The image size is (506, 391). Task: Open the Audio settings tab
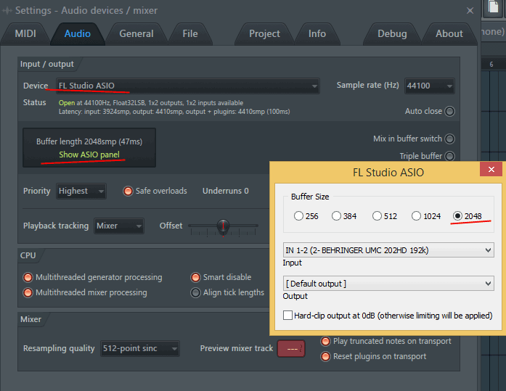point(78,34)
